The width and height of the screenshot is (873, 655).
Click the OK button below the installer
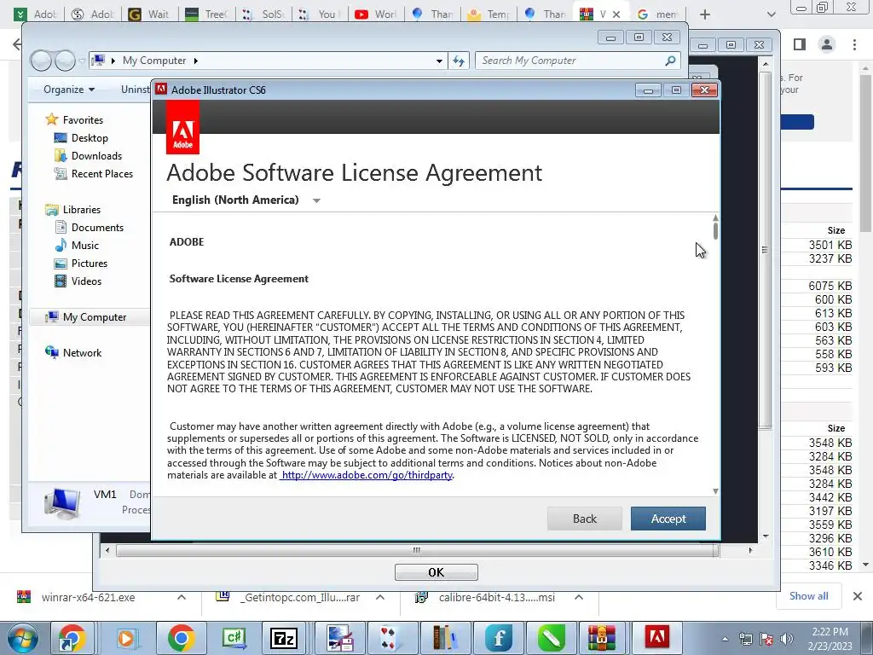436,572
